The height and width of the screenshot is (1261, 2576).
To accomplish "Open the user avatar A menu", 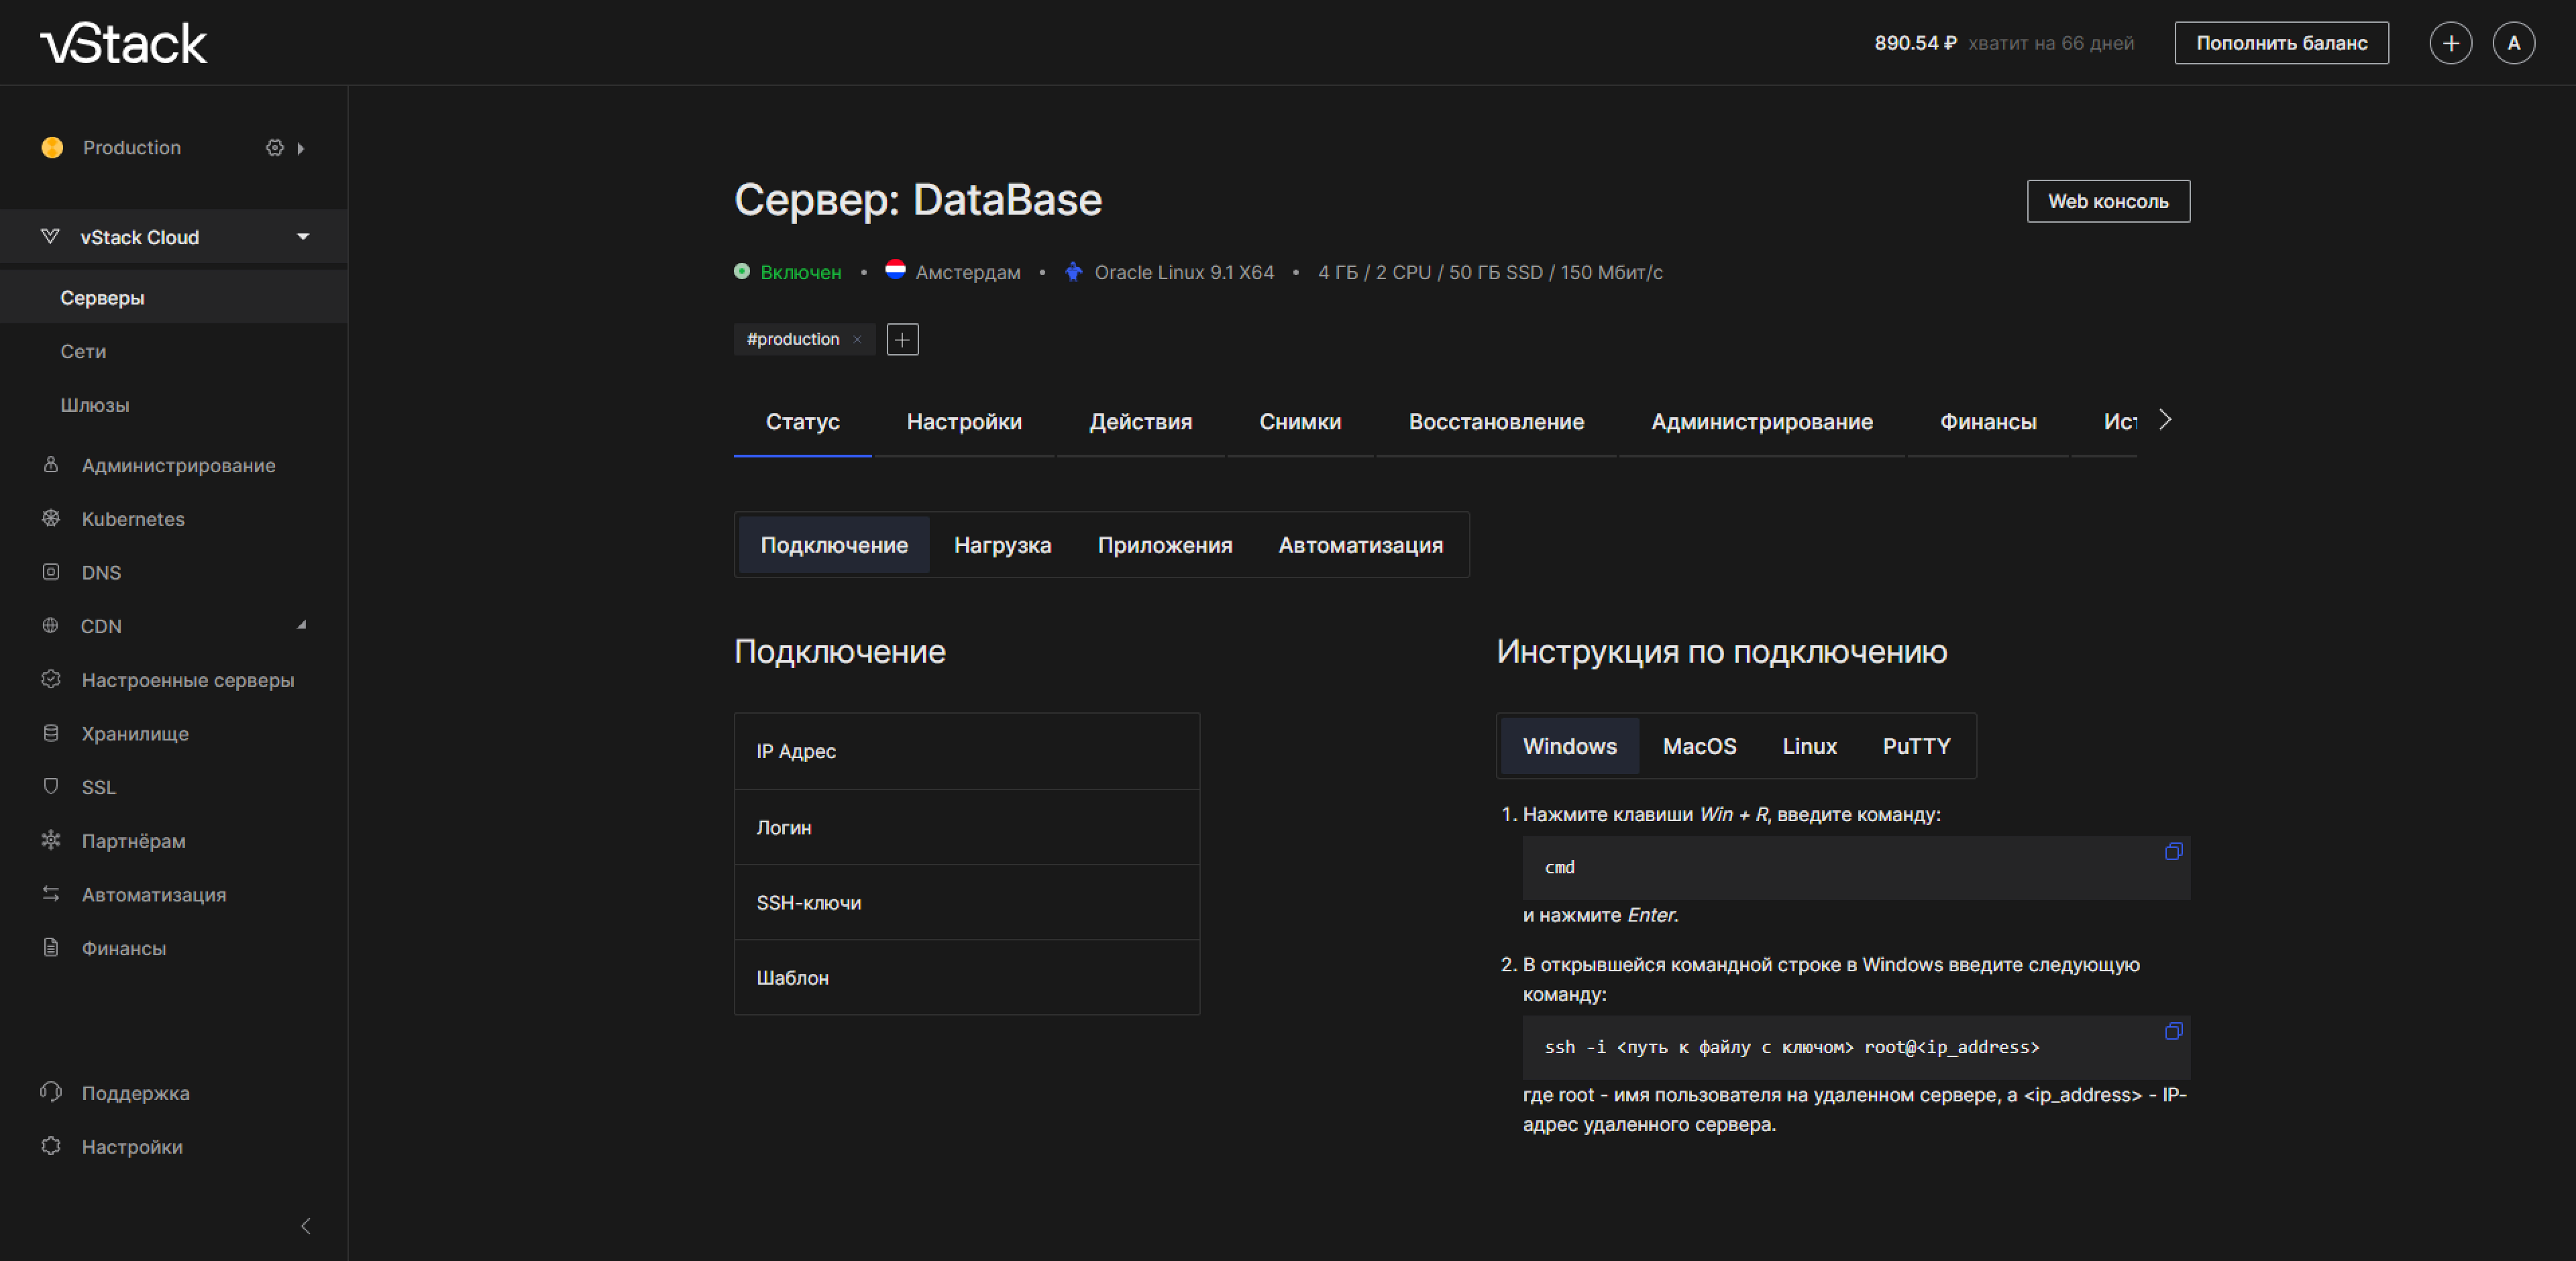I will (2513, 43).
